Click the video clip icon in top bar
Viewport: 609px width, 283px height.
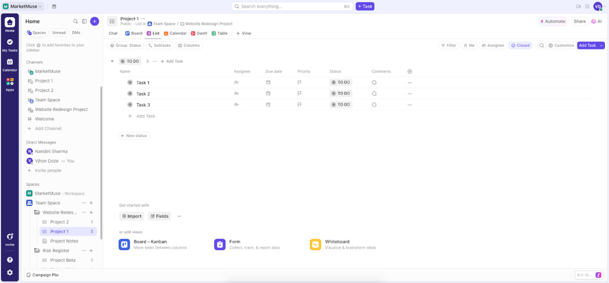(x=578, y=6)
